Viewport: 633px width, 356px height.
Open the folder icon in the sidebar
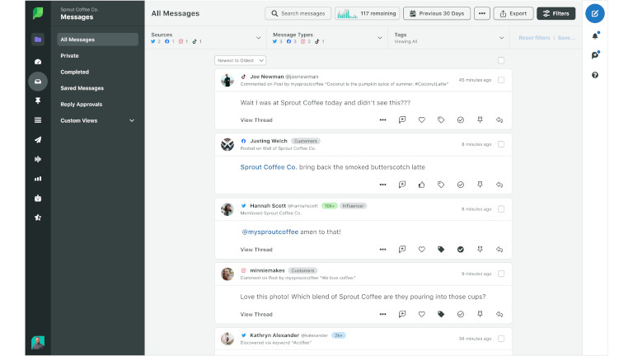(38, 40)
